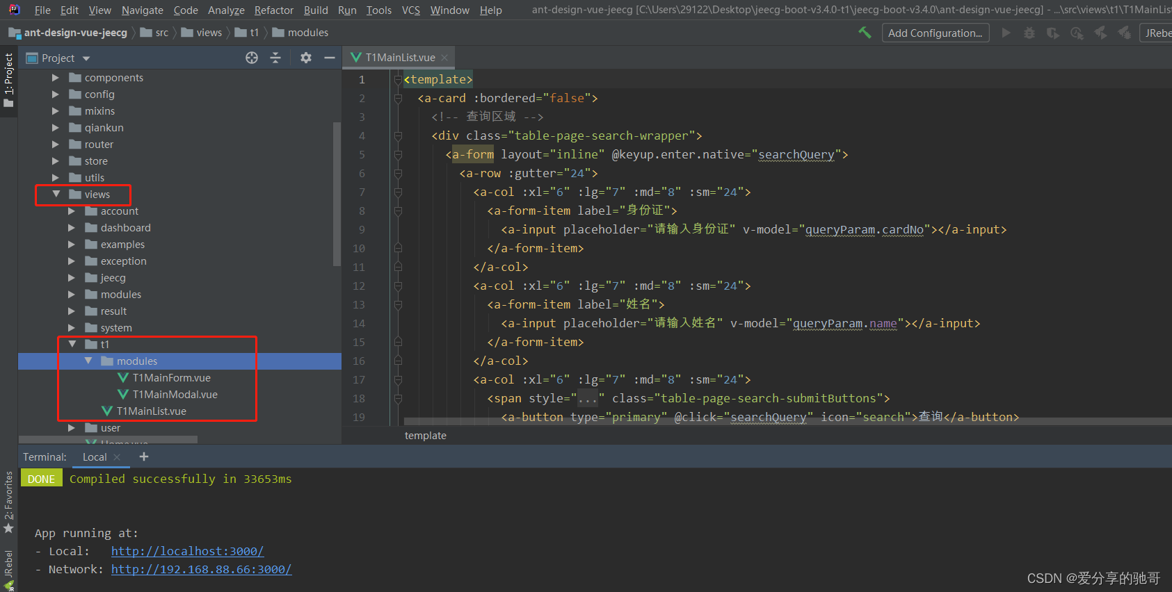Open the Navigate menu

point(143,10)
